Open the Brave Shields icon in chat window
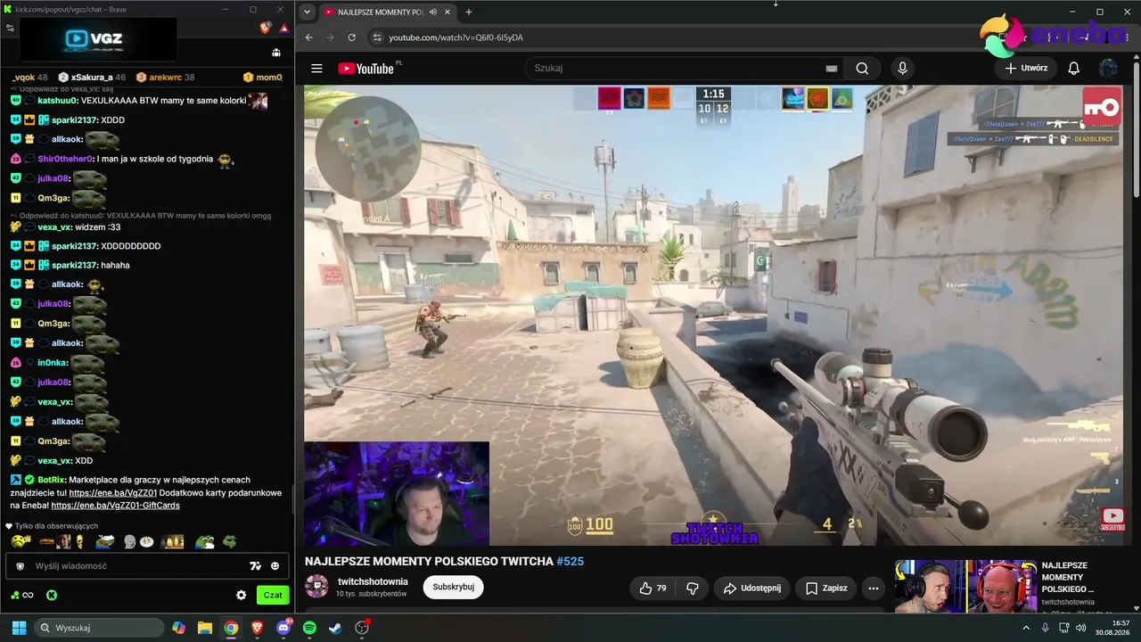The height and width of the screenshot is (642, 1141). point(265,28)
